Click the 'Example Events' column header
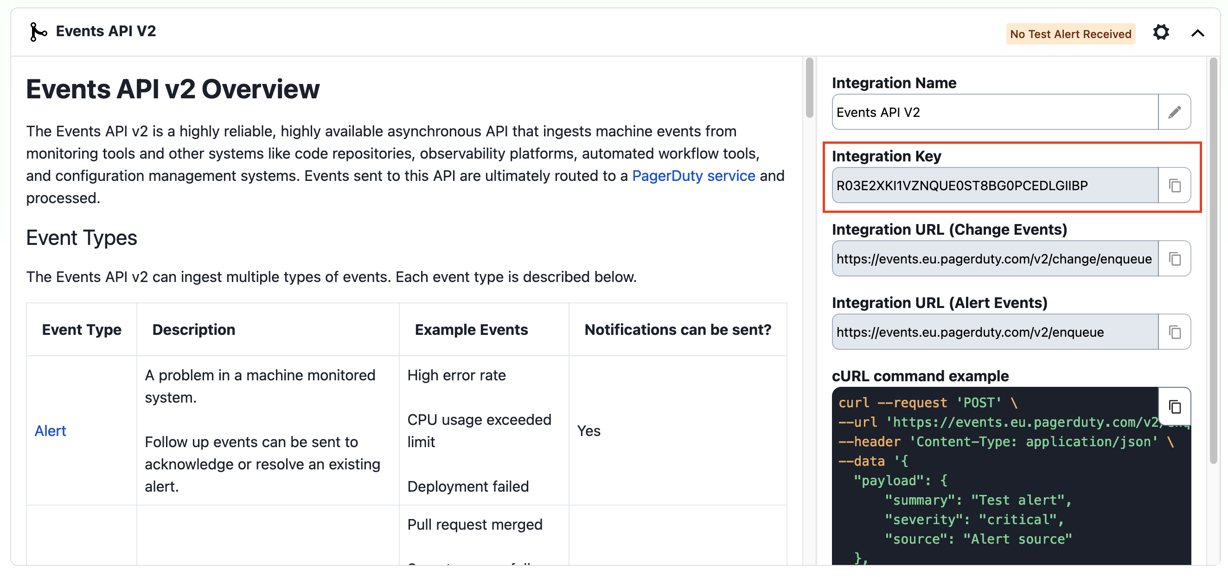Viewport: 1228px width, 577px height. pos(471,330)
